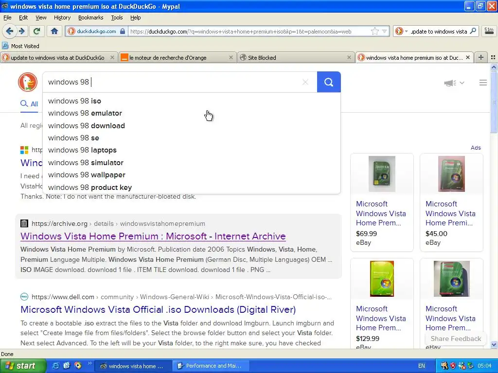
Task: Click the DuckDuckGo duck logo
Action: click(28, 82)
